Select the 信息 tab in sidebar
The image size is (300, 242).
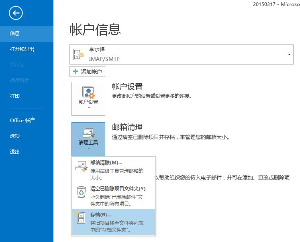click(x=15, y=34)
